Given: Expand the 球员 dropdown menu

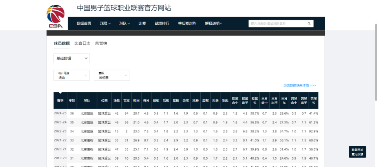Looking at the screenshot, I should (x=105, y=23).
